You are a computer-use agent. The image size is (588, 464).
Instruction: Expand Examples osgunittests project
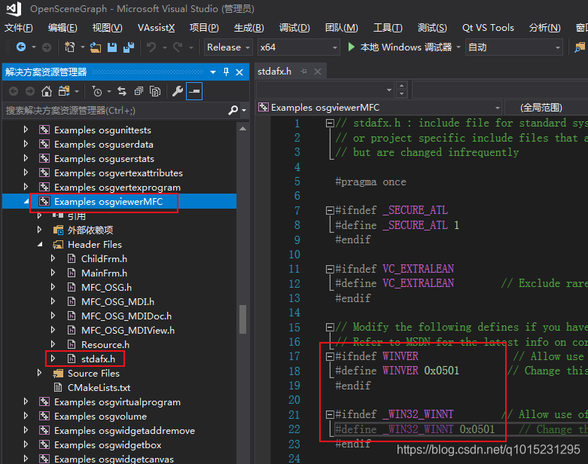pos(26,130)
